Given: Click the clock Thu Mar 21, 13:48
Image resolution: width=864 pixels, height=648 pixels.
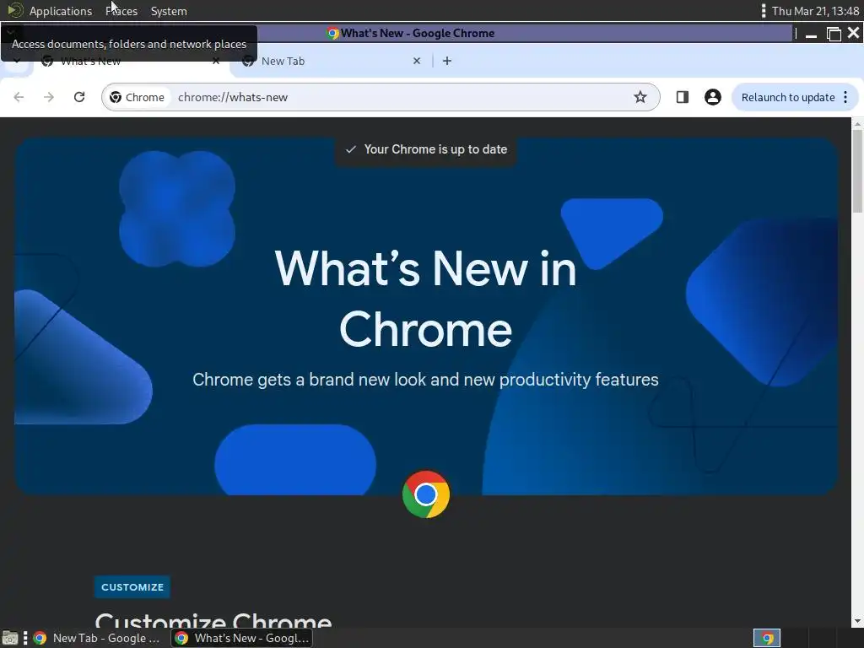Looking at the screenshot, I should [815, 11].
